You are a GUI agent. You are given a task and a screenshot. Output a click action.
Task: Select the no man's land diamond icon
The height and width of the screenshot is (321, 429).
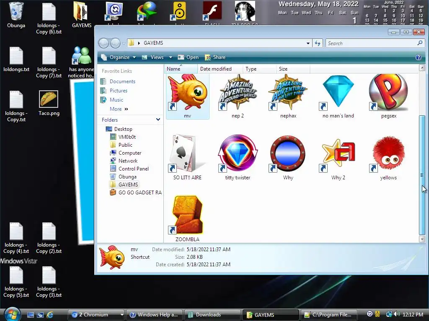tap(338, 96)
